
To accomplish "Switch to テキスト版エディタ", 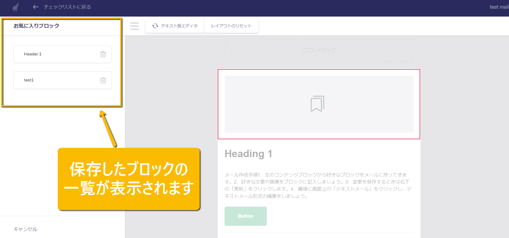I will pos(179,26).
